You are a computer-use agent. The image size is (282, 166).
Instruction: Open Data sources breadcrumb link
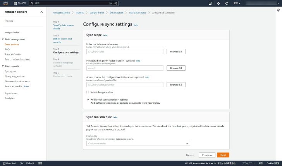pos(117,12)
